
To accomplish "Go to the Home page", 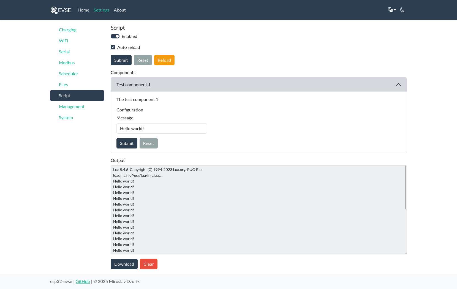I will 83,10.
